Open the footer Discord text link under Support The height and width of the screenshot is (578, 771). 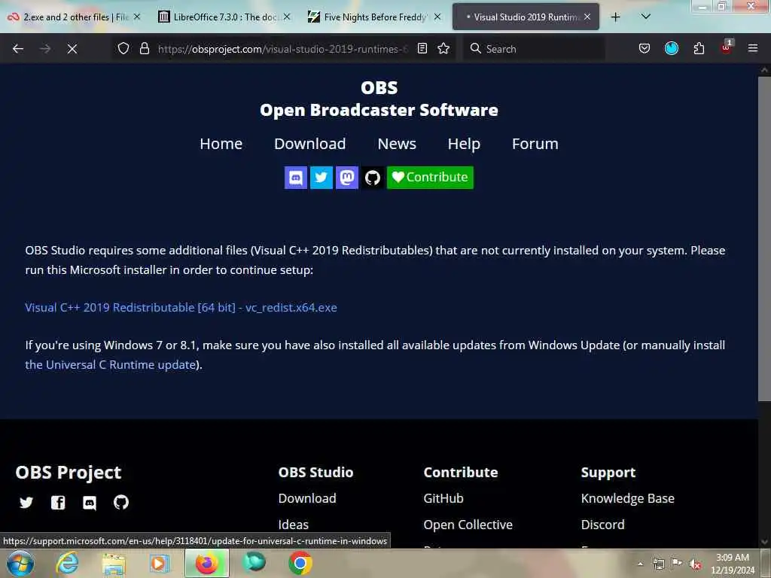pos(603,525)
